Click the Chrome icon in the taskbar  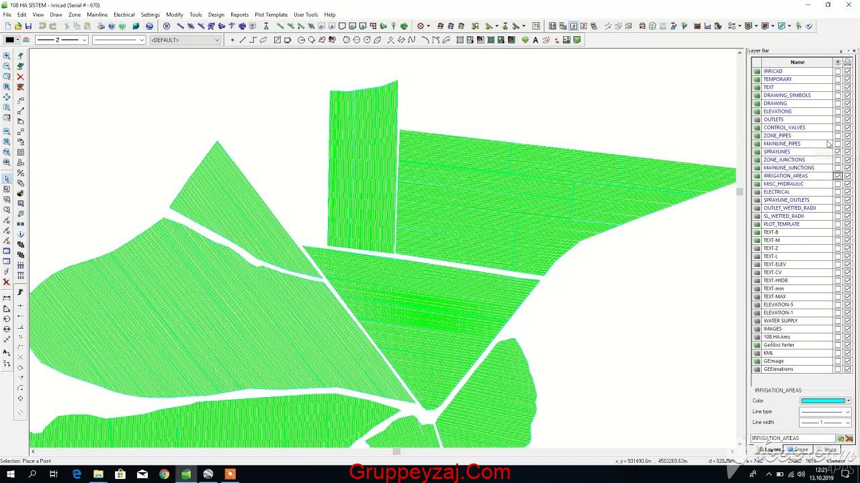pos(164,474)
